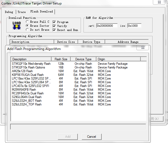Sort by the Description column in algorithm list
This screenshot has height=143, width=168.
tap(31, 59)
